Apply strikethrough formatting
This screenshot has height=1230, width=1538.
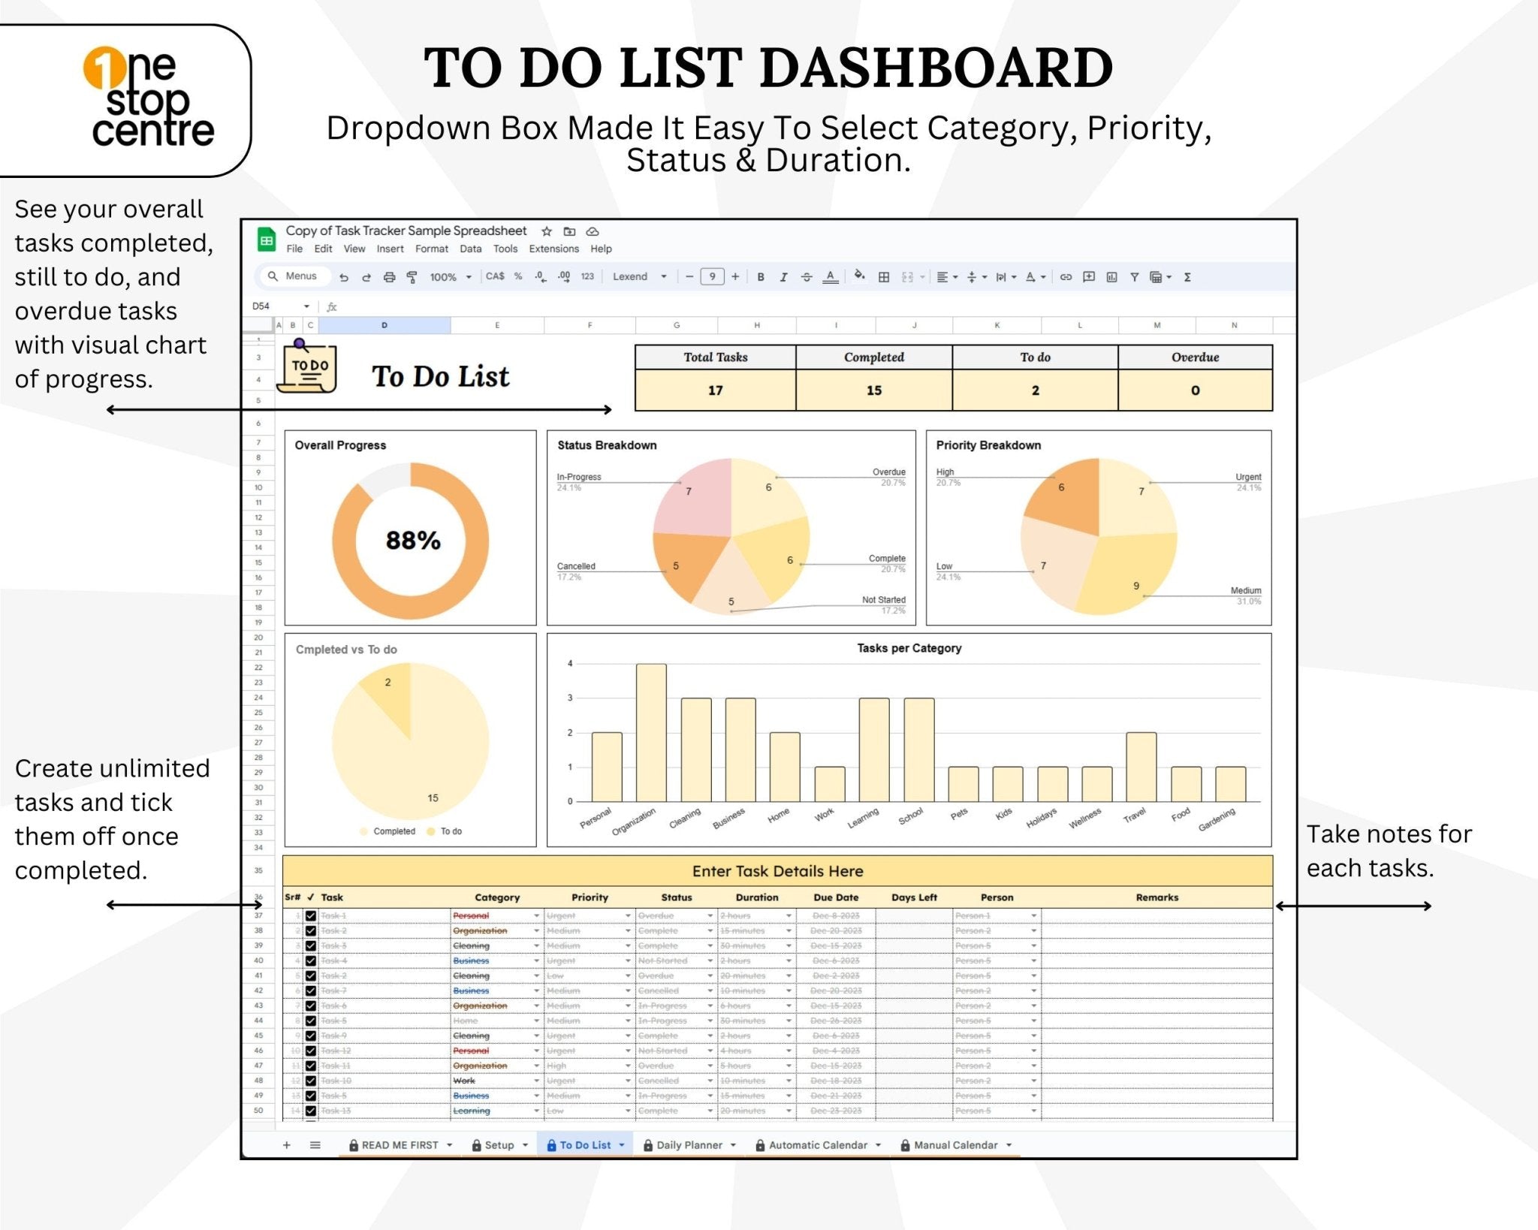pos(807,276)
